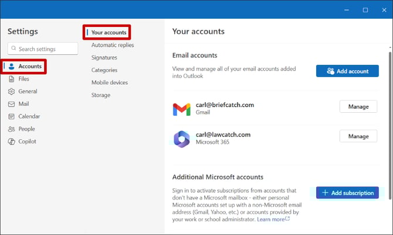Select Signatures submenu item
Viewport: 393px width, 235px height.
click(104, 57)
